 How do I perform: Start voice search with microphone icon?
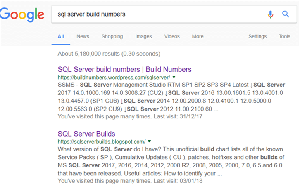click(270, 14)
